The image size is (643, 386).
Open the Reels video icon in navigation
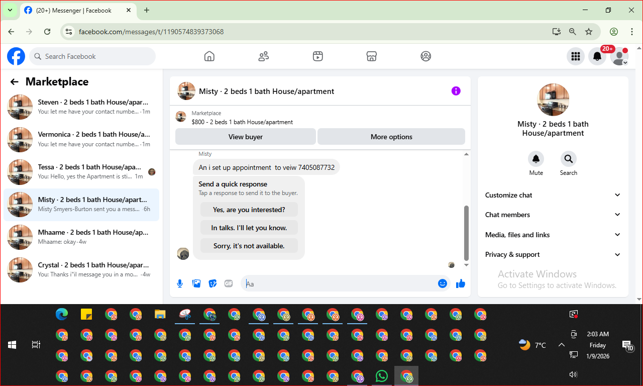click(x=317, y=56)
